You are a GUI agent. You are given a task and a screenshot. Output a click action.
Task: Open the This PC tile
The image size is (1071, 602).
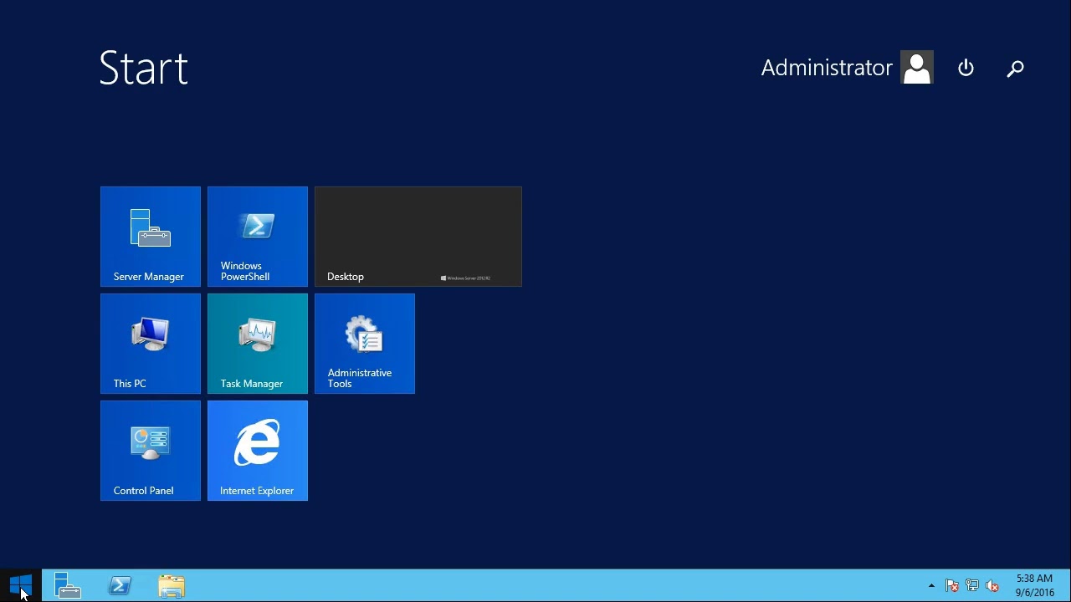pos(151,344)
